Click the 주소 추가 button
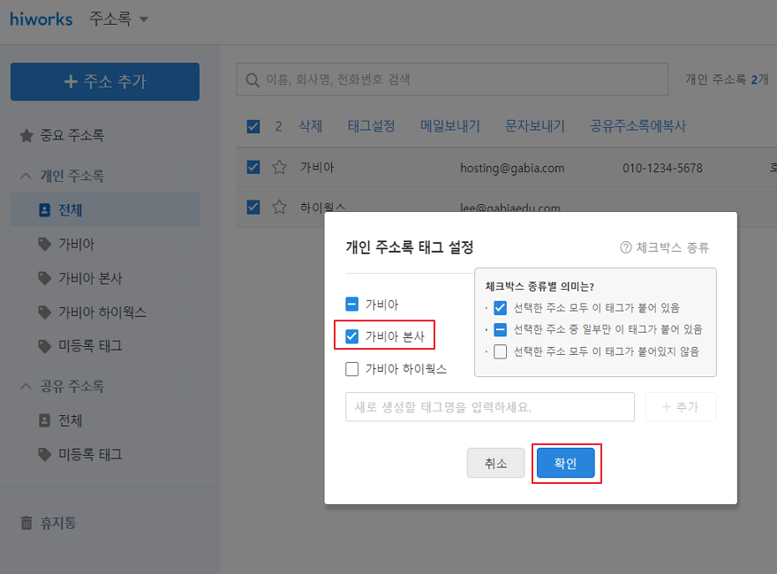777x574 pixels. tap(105, 82)
